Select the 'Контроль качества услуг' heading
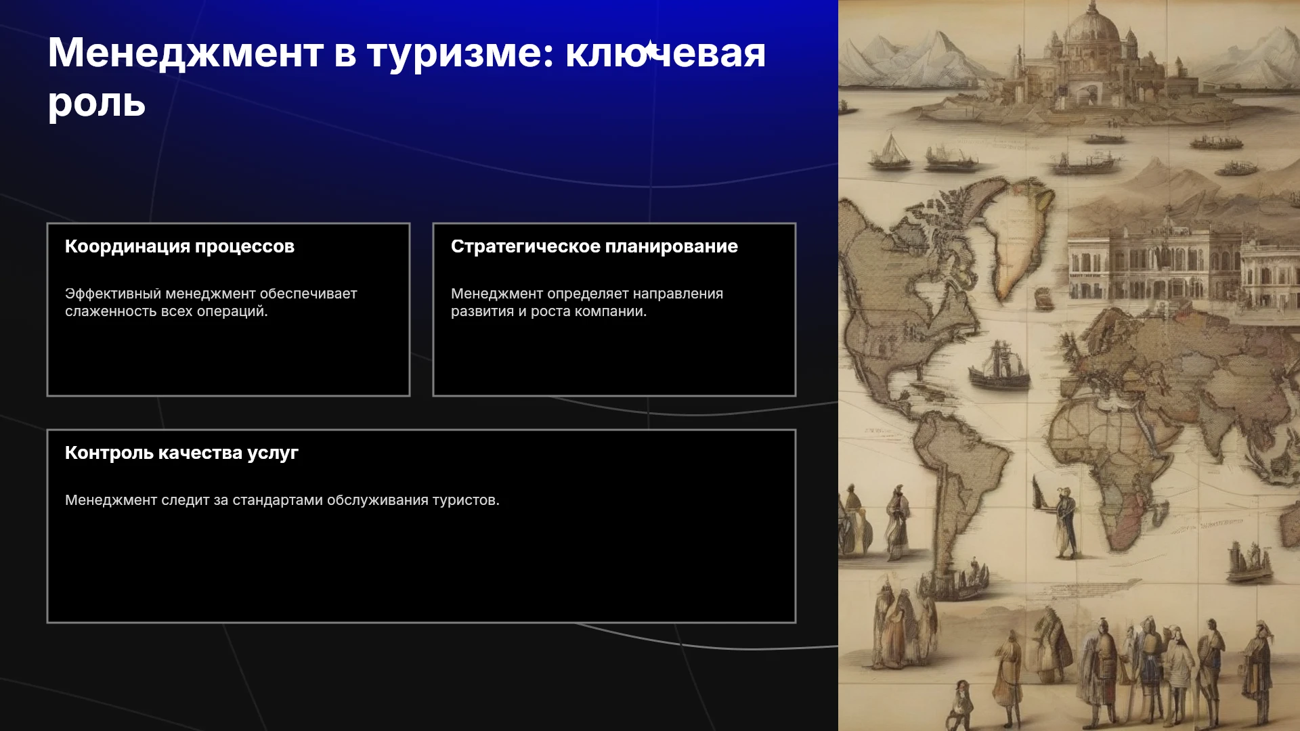1300x731 pixels. 181,453
